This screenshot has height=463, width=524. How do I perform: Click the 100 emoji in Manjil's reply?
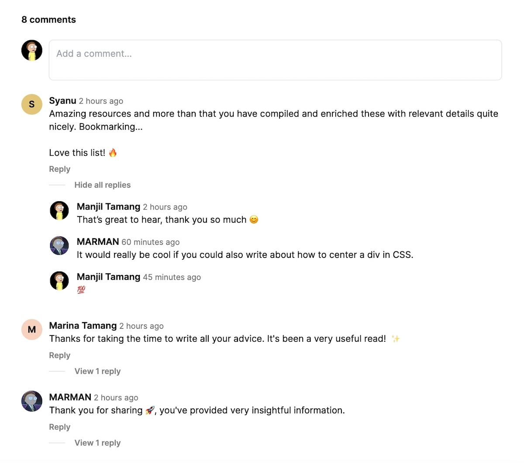tap(81, 290)
